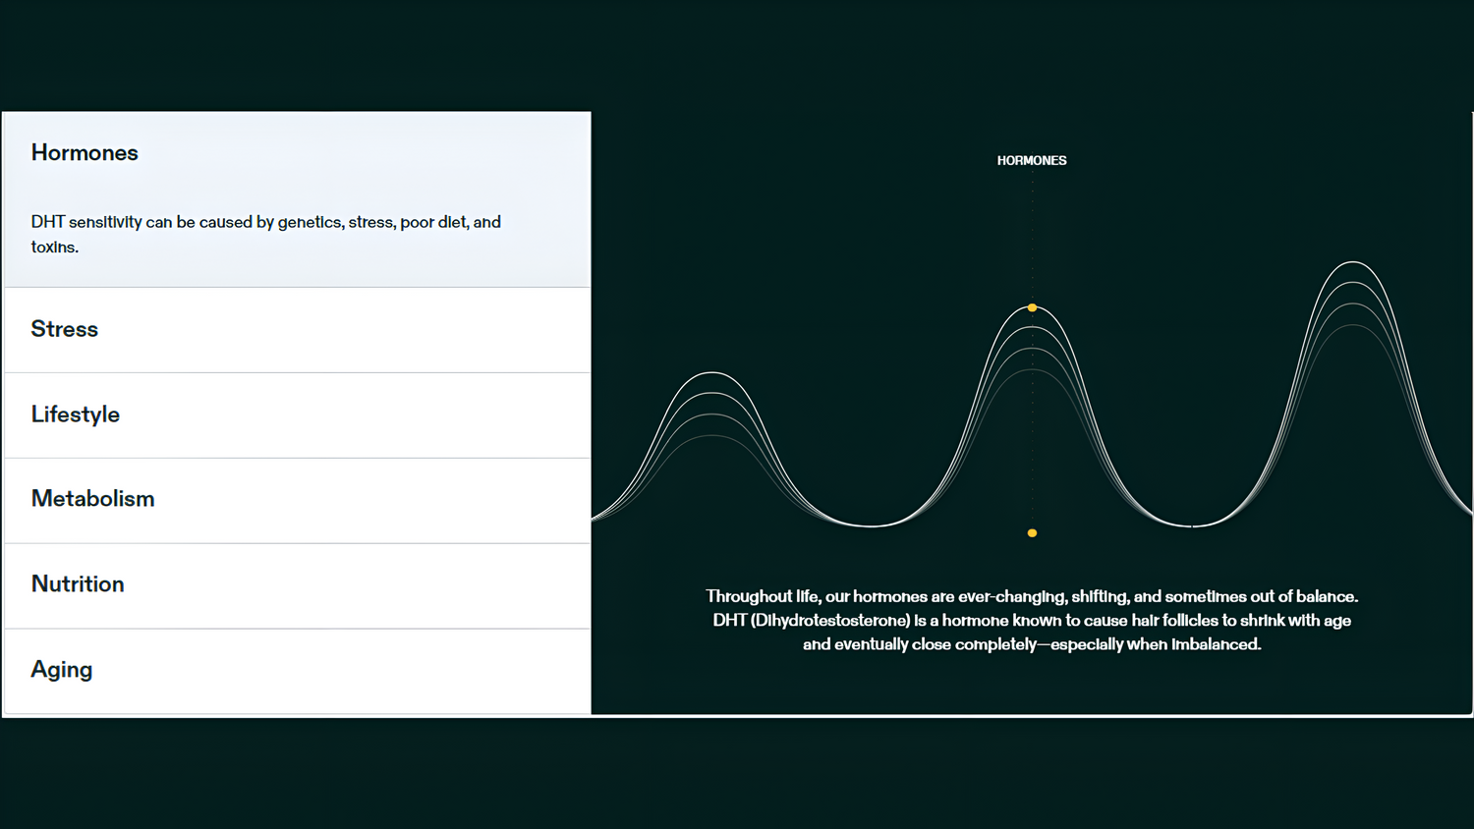Switch to the Nutrition section

[x=78, y=584]
